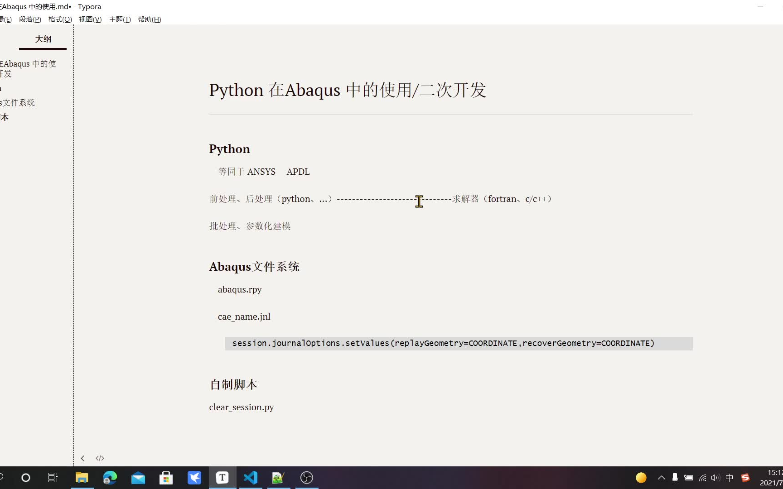Open the 段落(P) menu
783x489 pixels.
point(30,19)
